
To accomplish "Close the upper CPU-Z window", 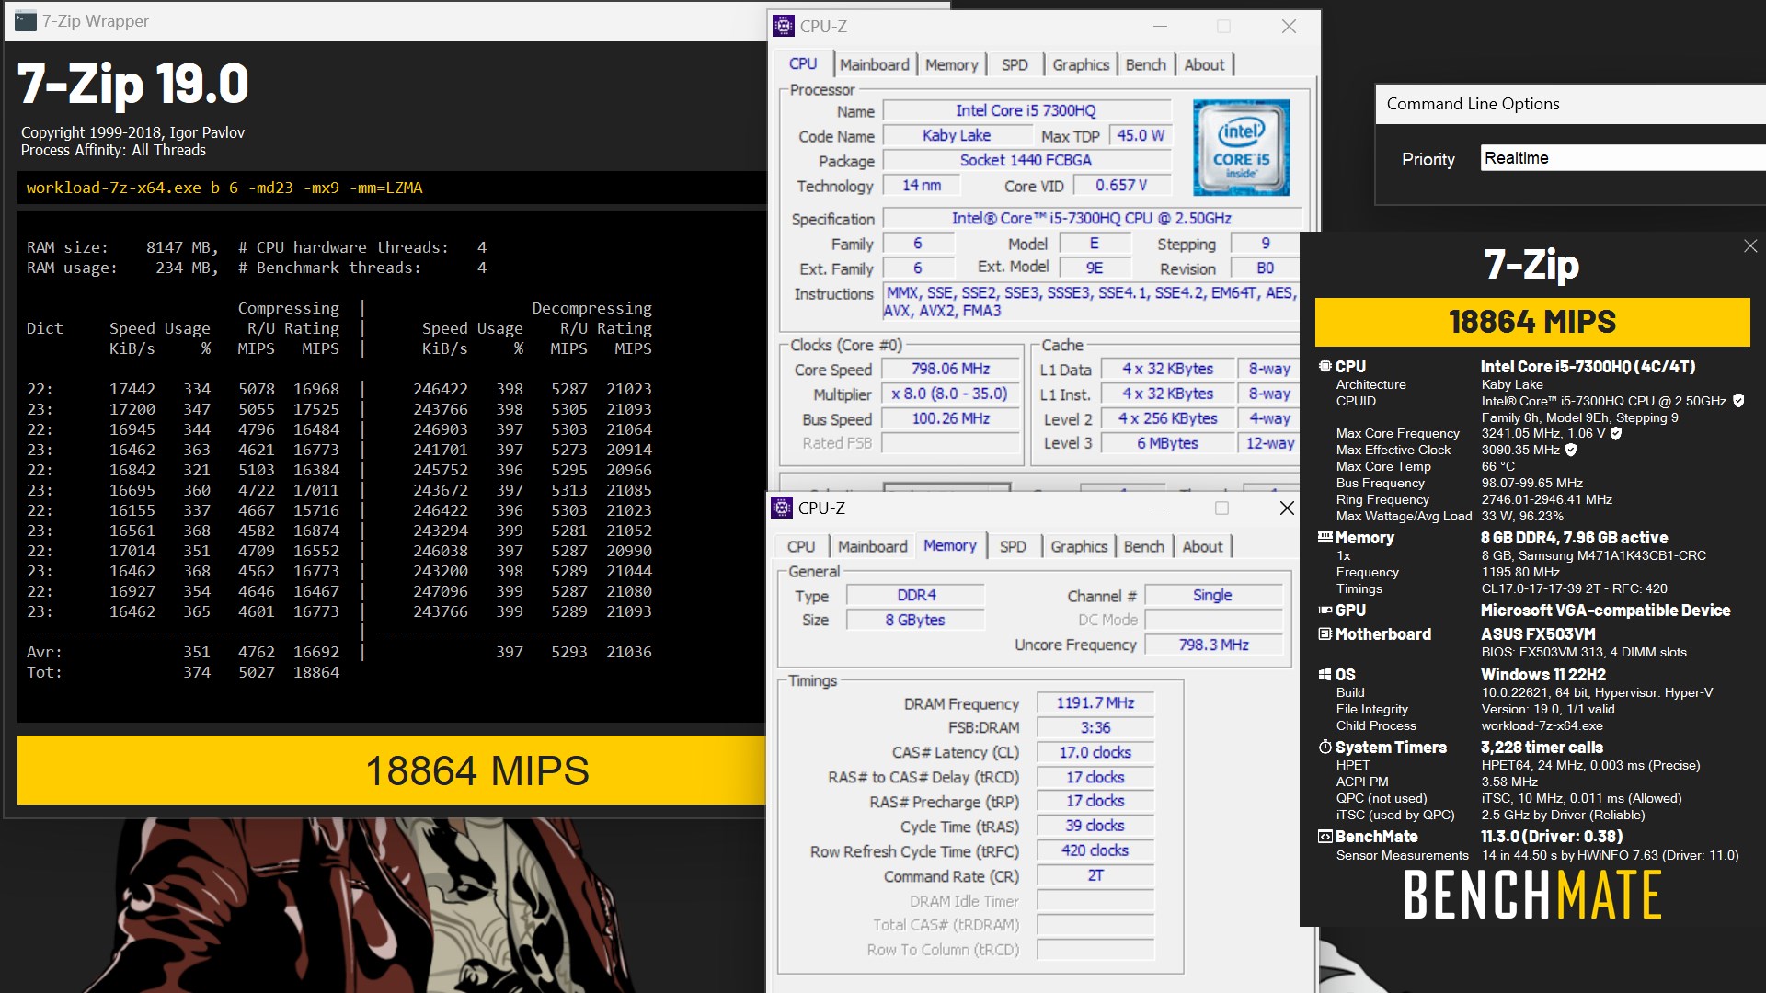I will click(1289, 27).
